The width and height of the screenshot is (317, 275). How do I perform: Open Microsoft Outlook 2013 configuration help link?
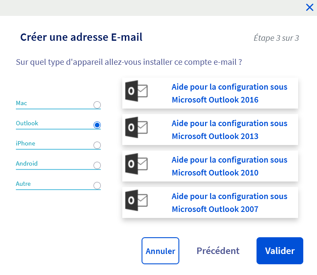pyautogui.click(x=229, y=130)
